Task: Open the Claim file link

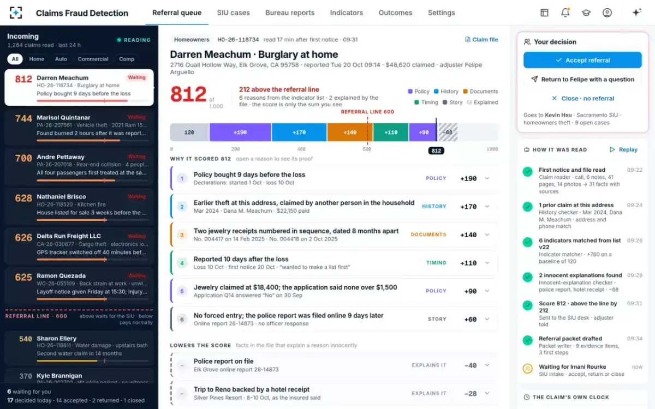Action: [x=481, y=39]
